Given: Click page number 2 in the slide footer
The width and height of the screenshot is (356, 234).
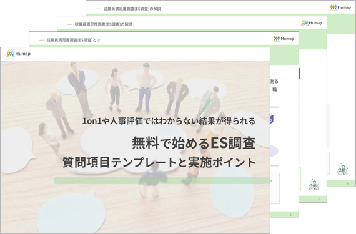Looking at the screenshot, I should [x=290, y=215].
